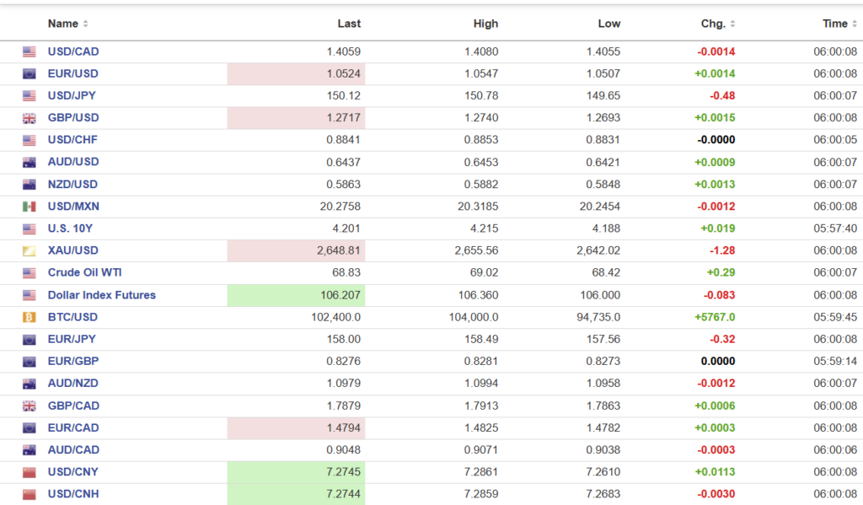Click the Mexico flag next to USD/MXN

pos(29,207)
